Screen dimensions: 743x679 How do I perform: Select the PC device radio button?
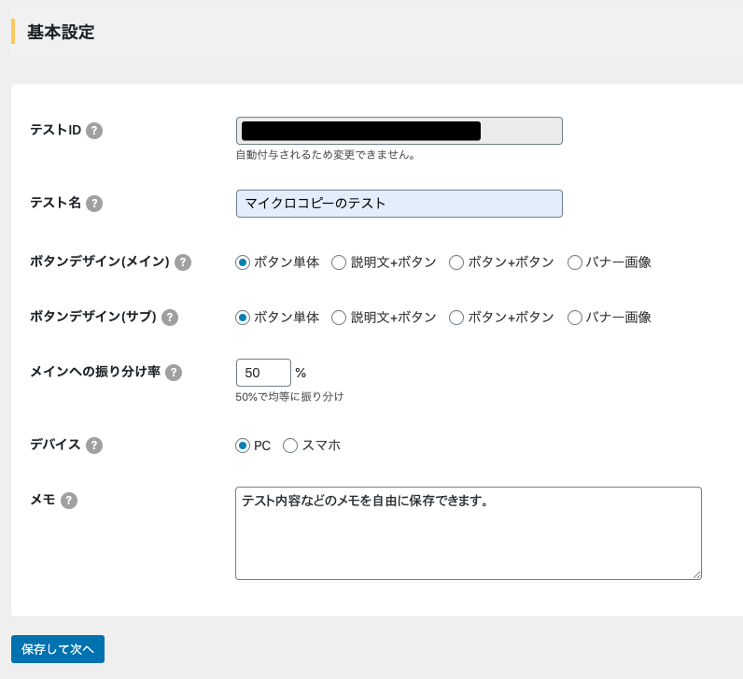(243, 446)
